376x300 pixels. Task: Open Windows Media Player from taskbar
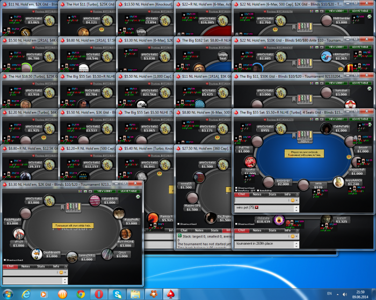[x=44, y=294]
